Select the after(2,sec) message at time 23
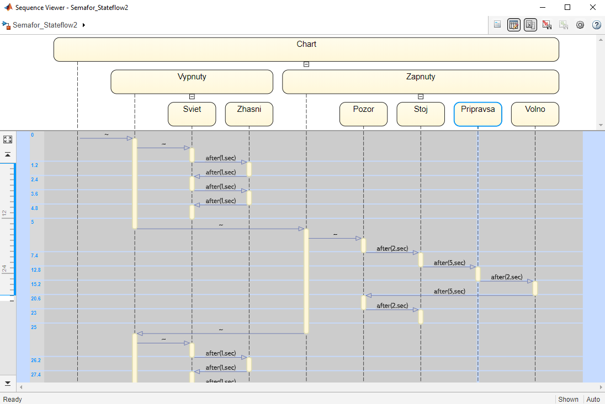Screen dimensions: 605x404 tap(392, 306)
